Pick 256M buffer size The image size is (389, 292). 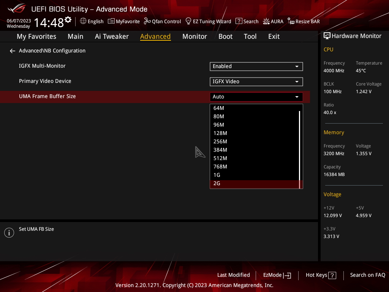click(255, 141)
